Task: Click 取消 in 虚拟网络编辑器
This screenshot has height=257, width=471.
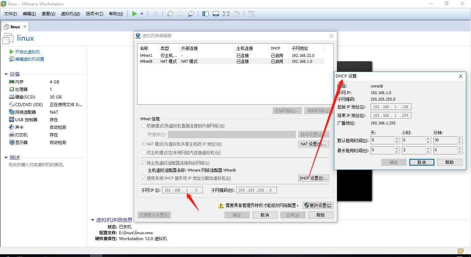Action: pos(265,215)
